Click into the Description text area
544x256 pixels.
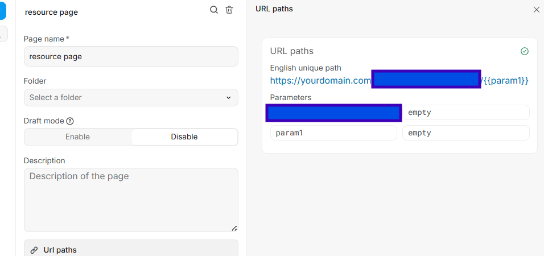click(131, 199)
